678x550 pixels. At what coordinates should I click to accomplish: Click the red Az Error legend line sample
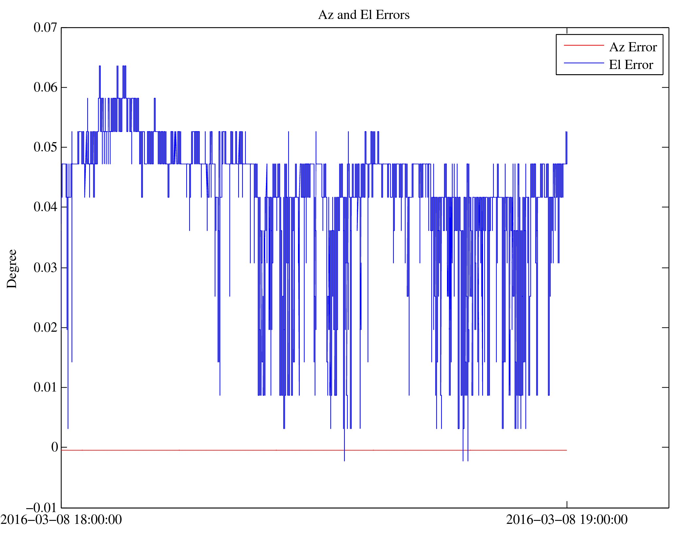(584, 45)
